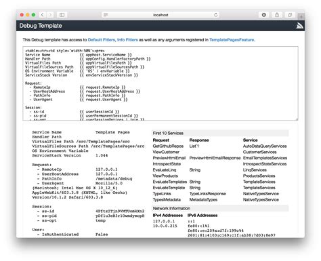Click MetadataTypes response cell
This screenshot has width=321, height=261.
point(203,199)
